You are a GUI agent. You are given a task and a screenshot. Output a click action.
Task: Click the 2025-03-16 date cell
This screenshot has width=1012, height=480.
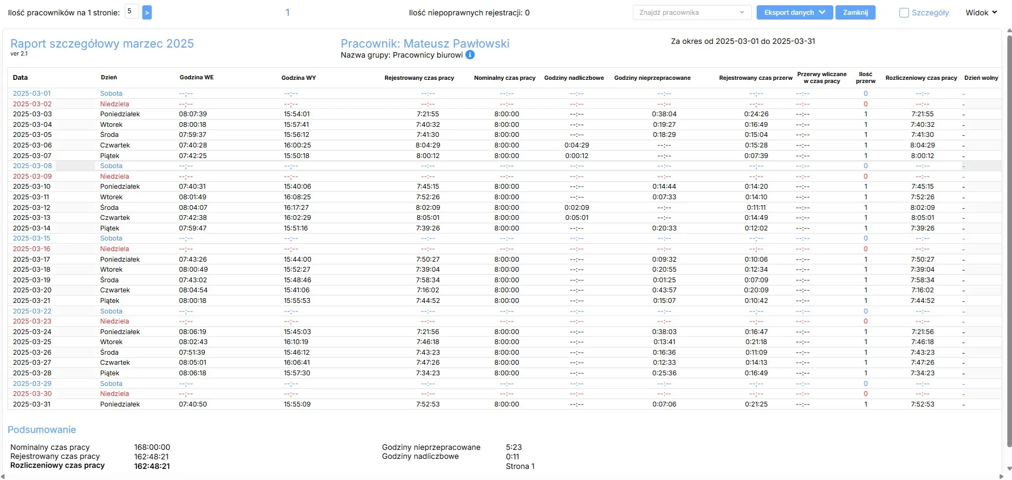(x=32, y=249)
